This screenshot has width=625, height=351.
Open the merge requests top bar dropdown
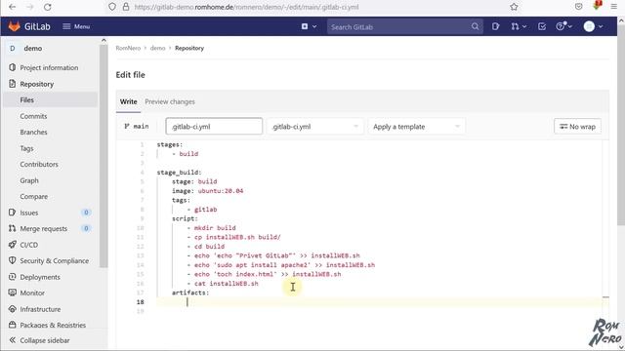coord(519,26)
